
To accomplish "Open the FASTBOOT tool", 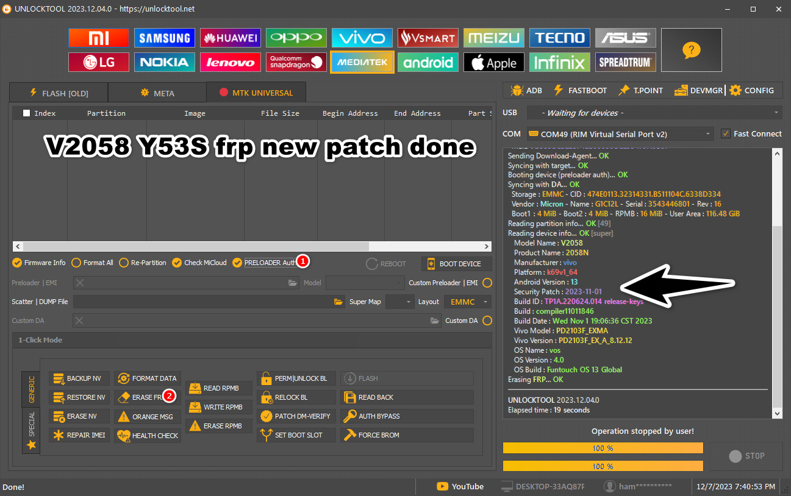I will tap(579, 90).
